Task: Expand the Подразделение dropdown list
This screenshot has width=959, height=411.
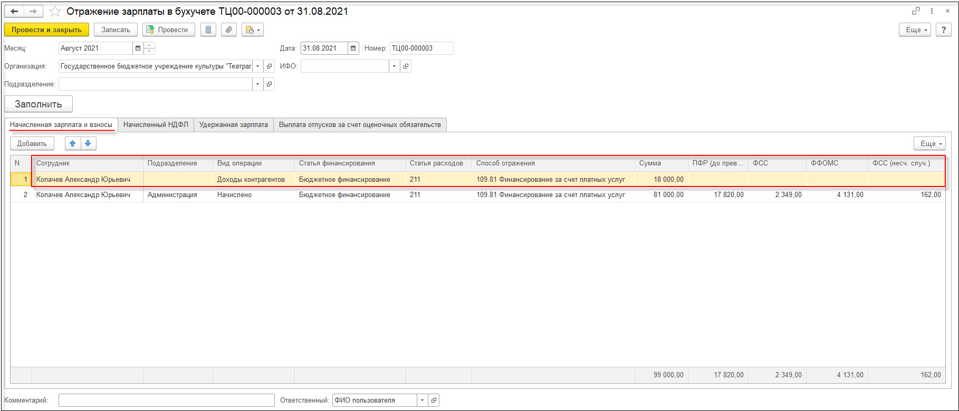Action: (x=257, y=84)
